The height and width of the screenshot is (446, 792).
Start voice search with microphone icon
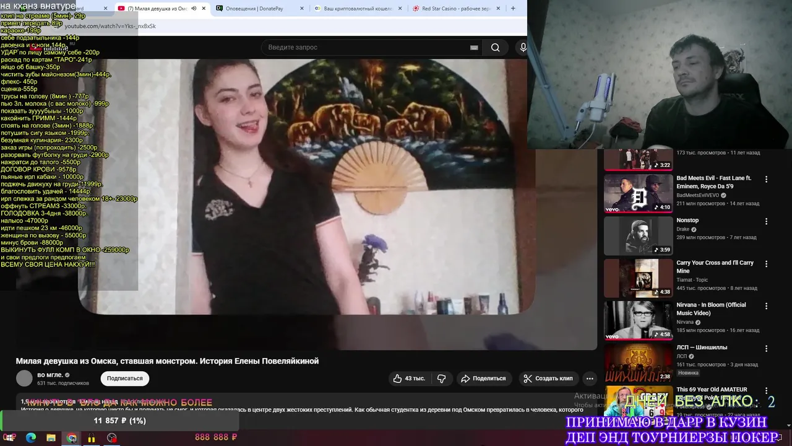[x=523, y=48]
